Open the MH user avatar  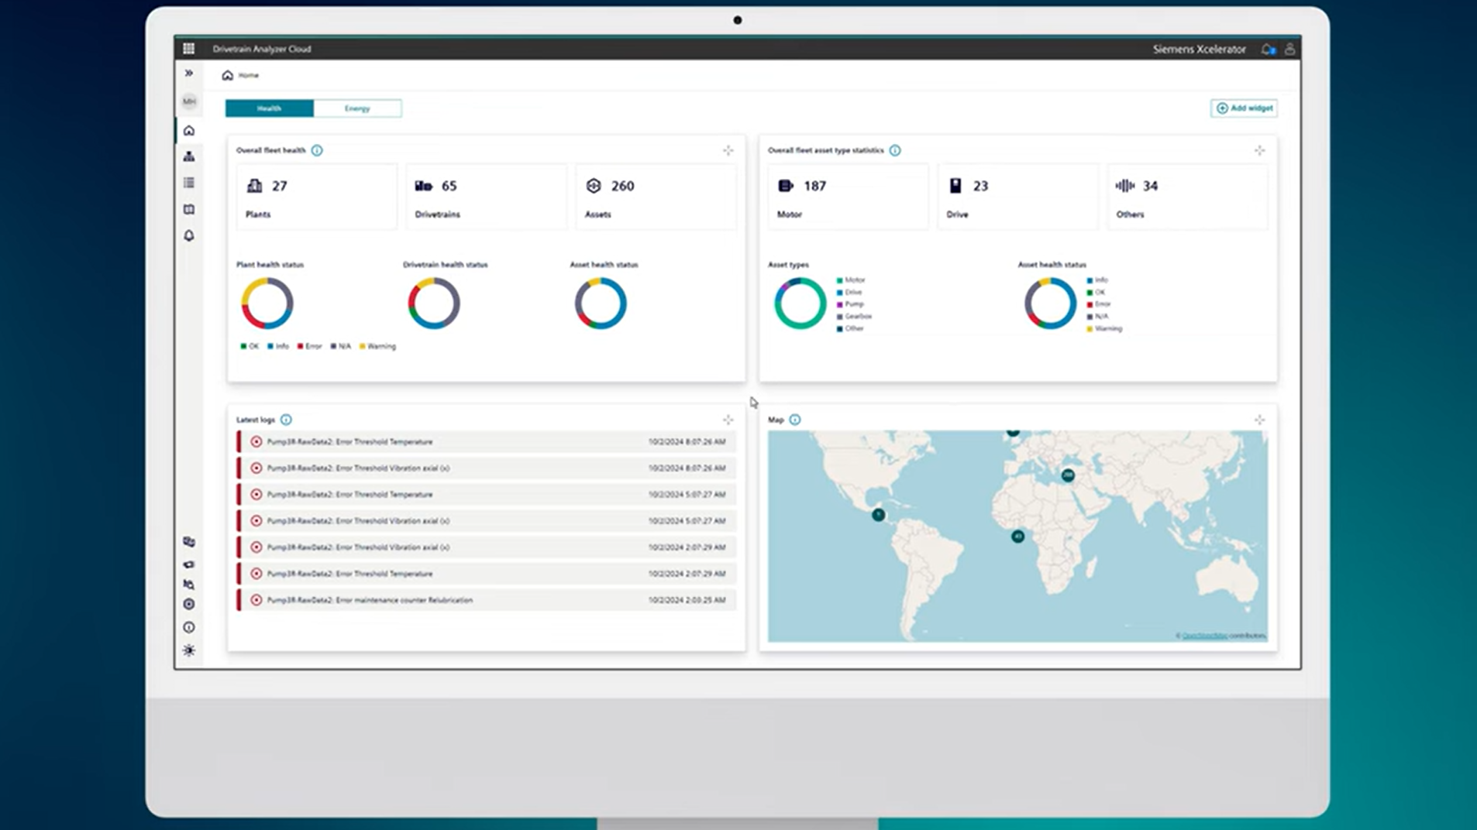tap(189, 101)
